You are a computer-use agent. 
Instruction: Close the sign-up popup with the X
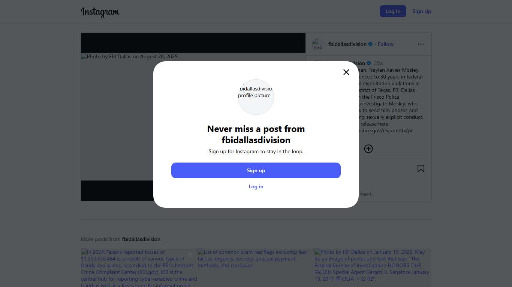click(x=346, y=72)
